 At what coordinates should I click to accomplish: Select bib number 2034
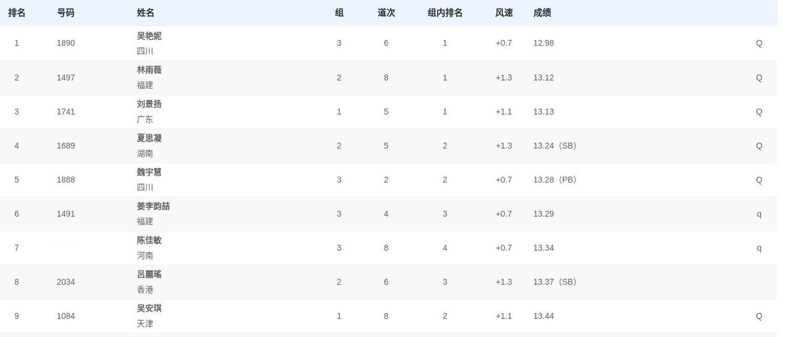pos(66,282)
